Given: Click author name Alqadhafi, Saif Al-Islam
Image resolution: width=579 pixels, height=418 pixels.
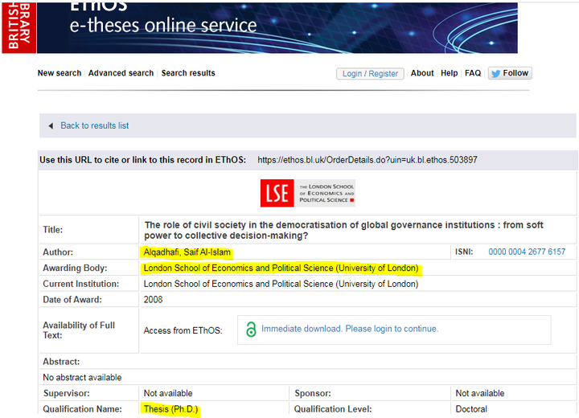Looking at the screenshot, I should [187, 252].
